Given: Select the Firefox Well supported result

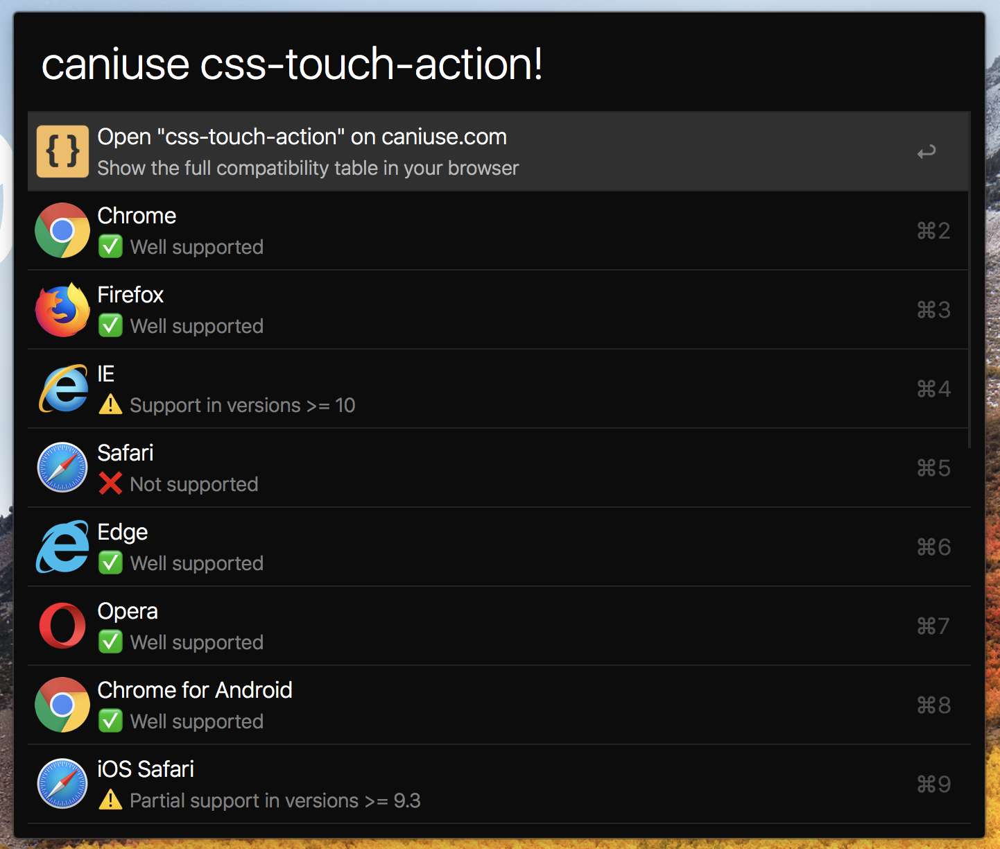Looking at the screenshot, I should tap(498, 309).
